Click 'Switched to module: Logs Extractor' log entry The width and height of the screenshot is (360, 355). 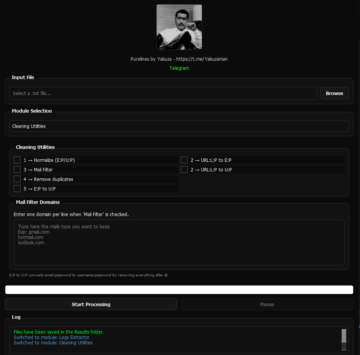point(52,337)
